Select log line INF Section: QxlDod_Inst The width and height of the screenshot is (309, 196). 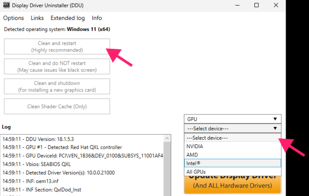point(42,190)
